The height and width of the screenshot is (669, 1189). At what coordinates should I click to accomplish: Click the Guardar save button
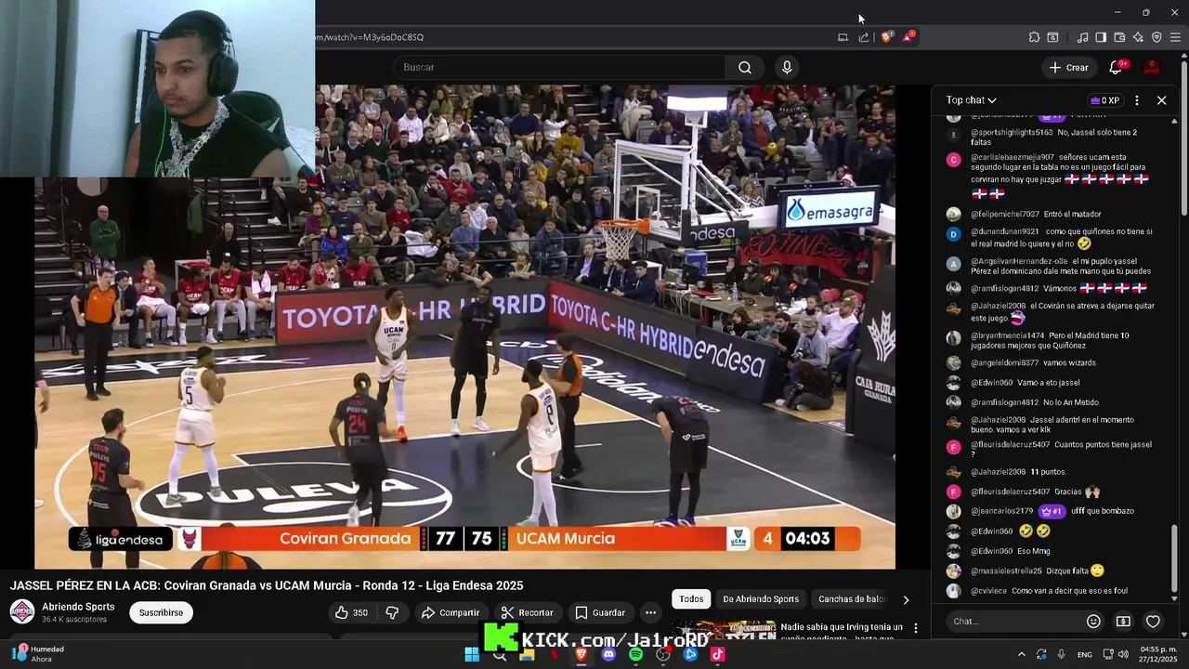tap(599, 612)
